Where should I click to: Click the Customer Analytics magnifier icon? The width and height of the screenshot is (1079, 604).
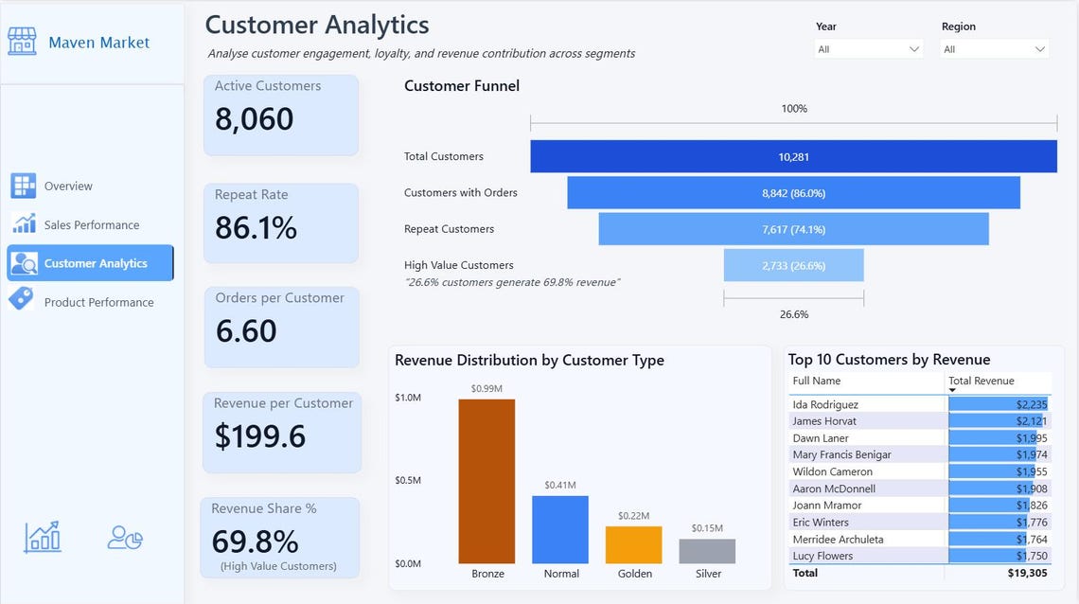[24, 263]
